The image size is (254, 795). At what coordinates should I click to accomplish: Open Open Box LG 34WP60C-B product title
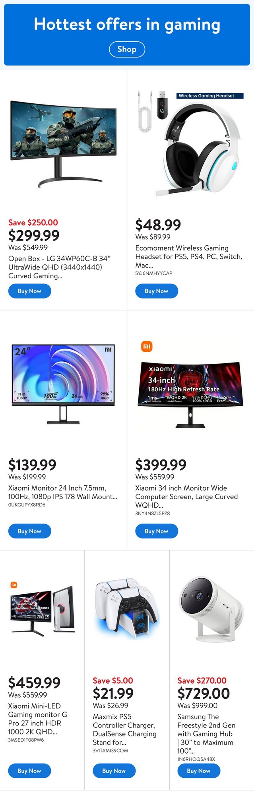60,267
